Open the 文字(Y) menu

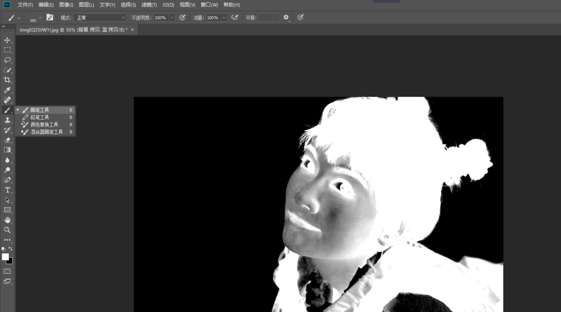coord(107,4)
